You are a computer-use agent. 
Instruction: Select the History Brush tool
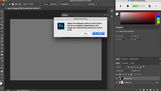[x=2, y=41]
